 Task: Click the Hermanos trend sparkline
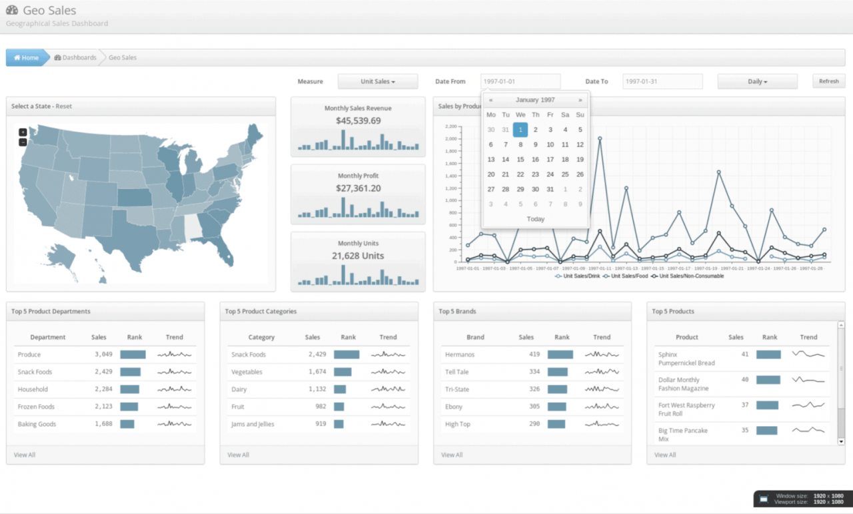click(x=602, y=355)
